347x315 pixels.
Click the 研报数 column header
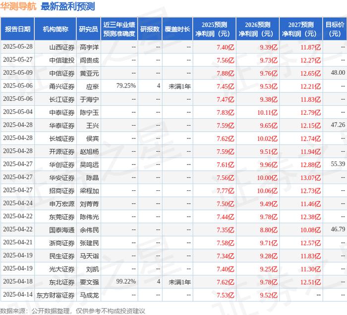(150, 29)
